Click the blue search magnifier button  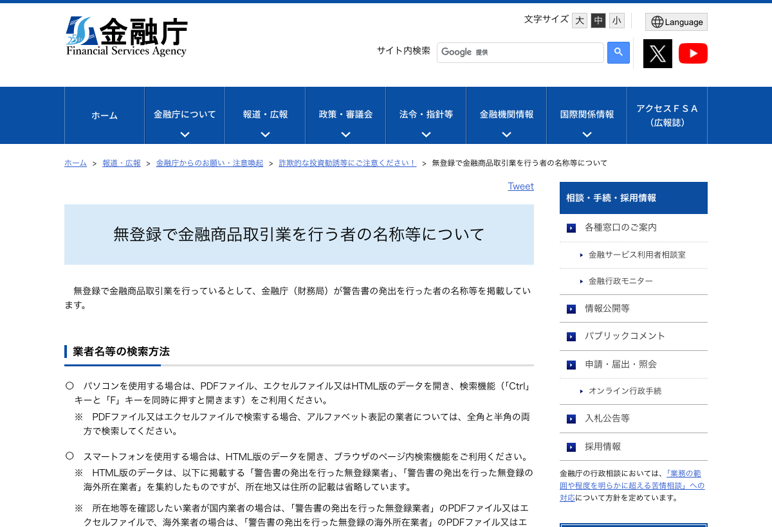(618, 53)
